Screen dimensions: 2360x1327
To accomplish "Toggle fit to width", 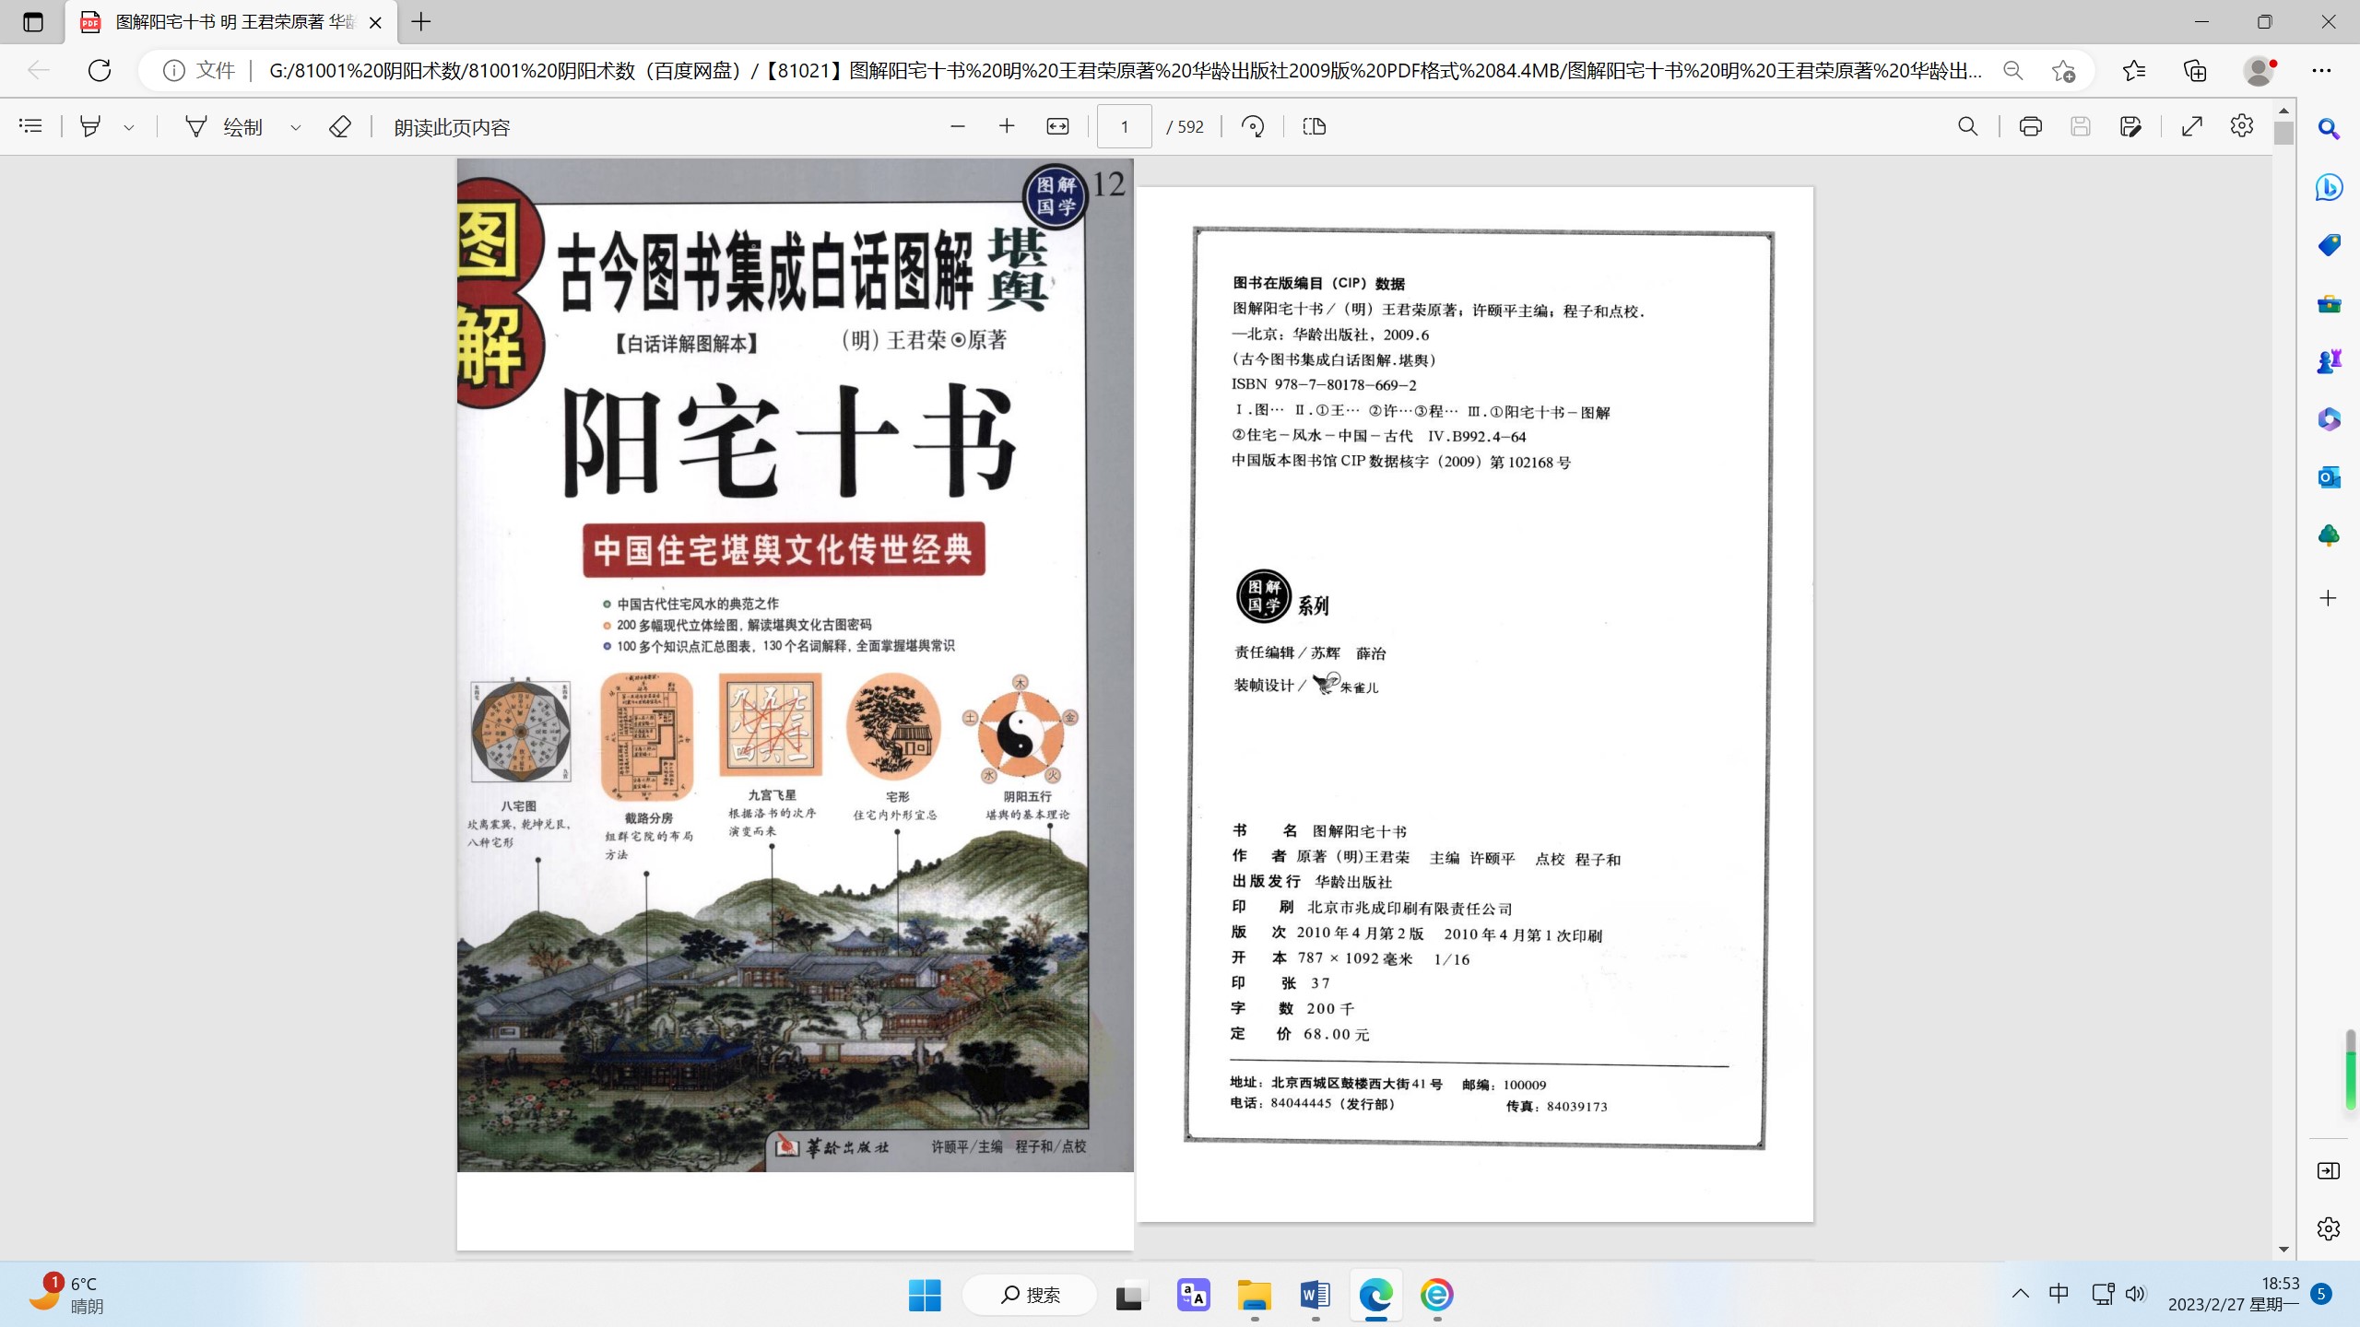I will tap(1057, 126).
